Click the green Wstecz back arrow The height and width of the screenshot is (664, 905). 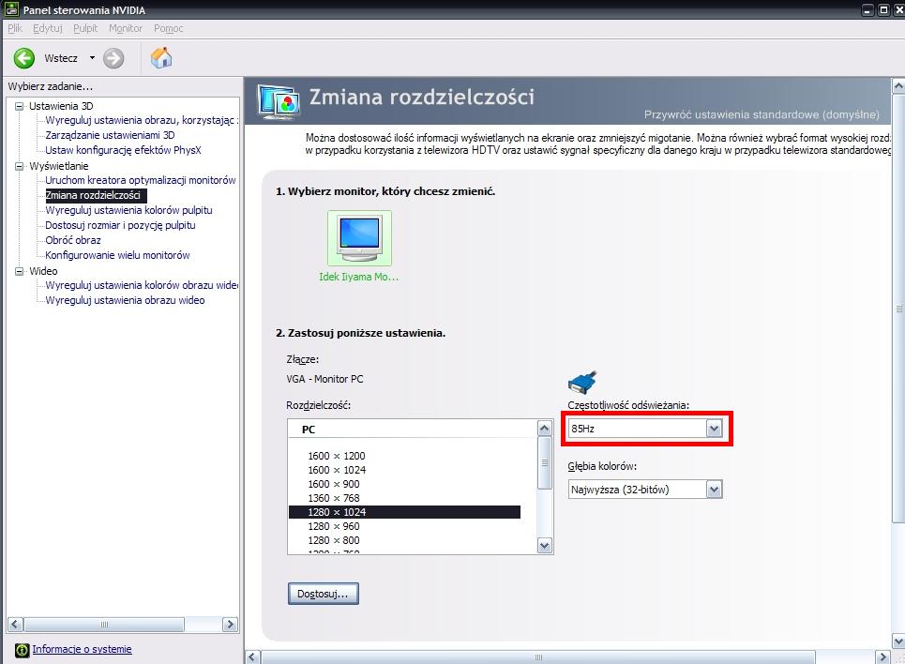[x=24, y=58]
